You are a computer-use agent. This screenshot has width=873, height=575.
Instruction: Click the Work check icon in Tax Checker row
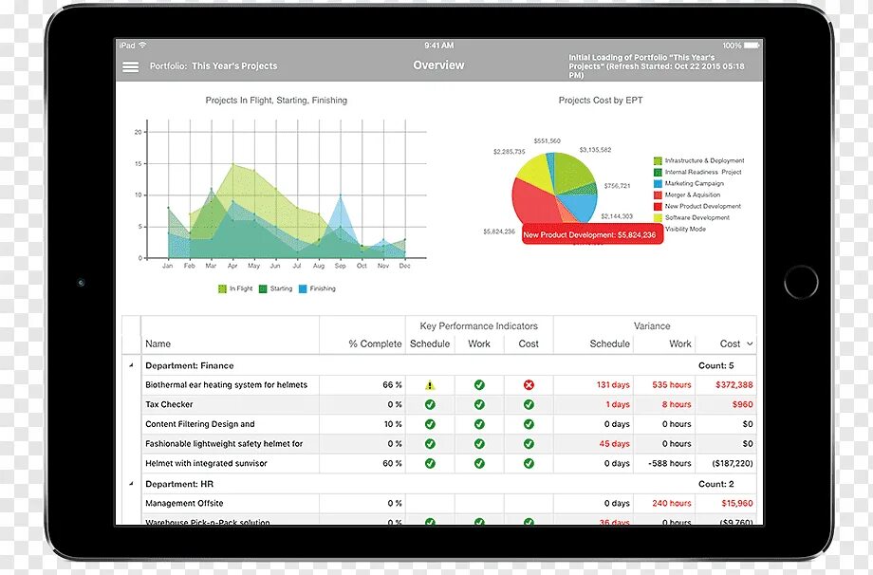click(479, 404)
